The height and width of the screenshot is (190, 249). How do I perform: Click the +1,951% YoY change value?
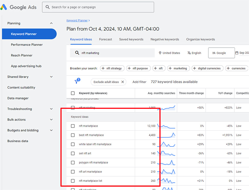click(227, 135)
